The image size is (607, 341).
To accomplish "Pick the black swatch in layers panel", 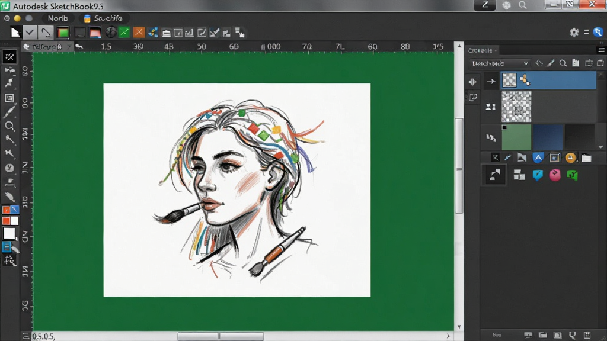I will (x=580, y=137).
